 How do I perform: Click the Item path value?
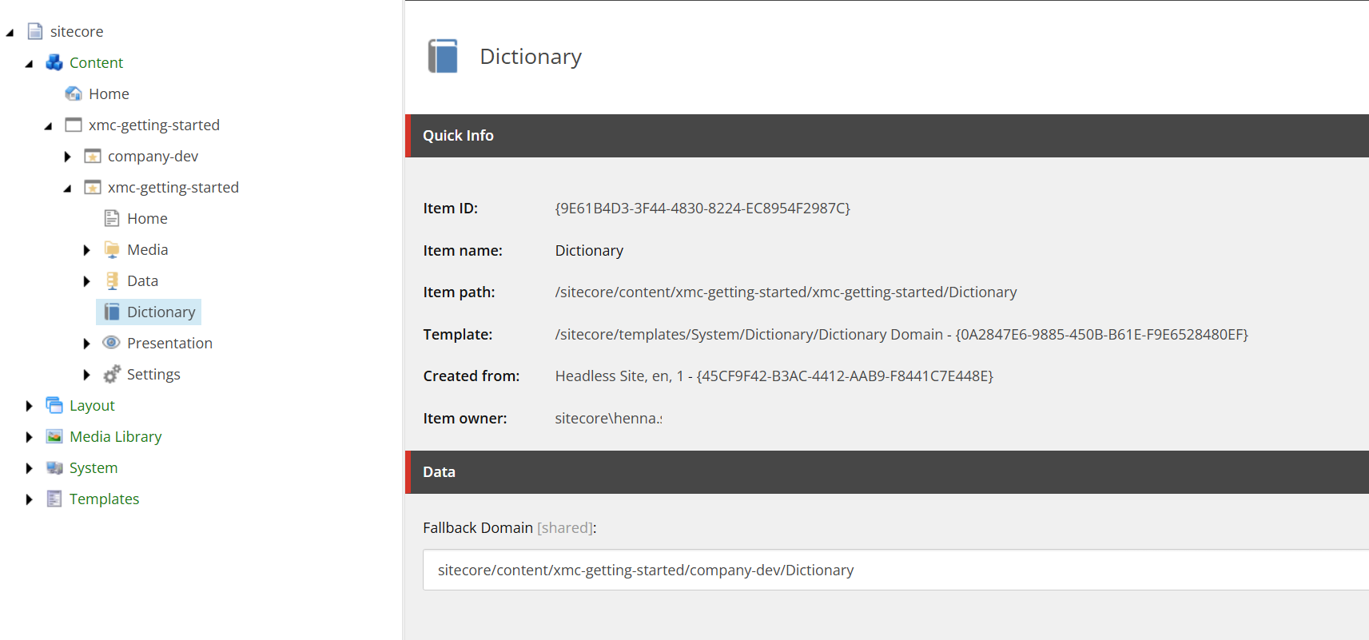coord(786,292)
